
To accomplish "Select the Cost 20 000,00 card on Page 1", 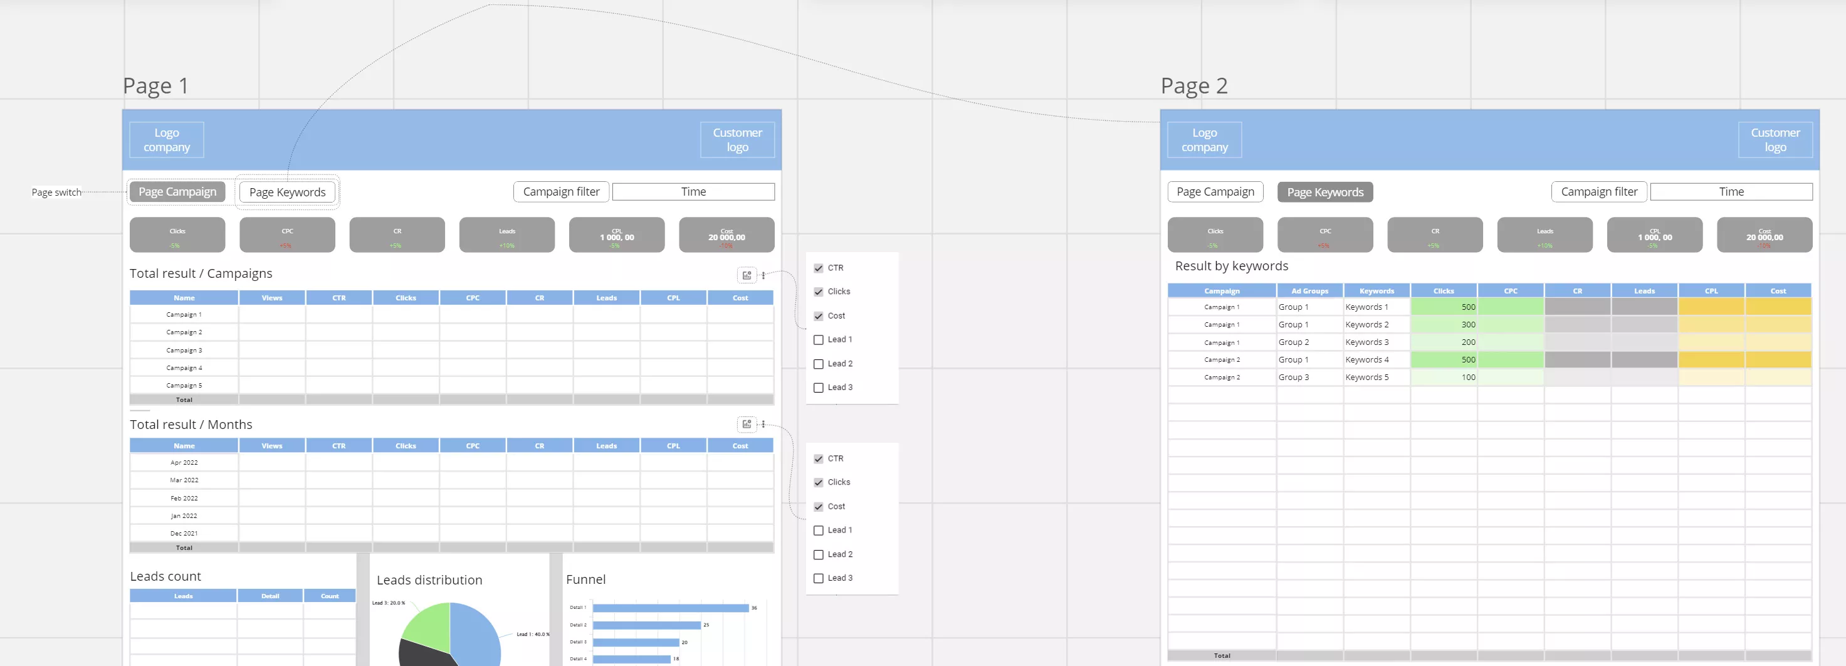I will [726, 235].
